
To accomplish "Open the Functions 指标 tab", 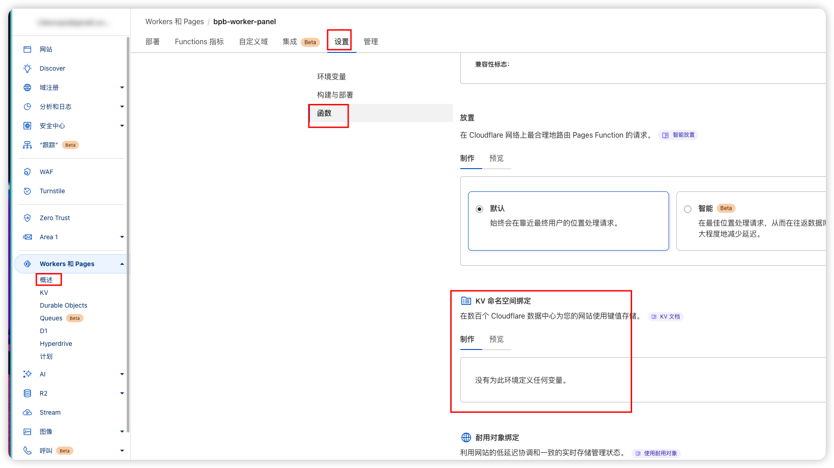I will (199, 41).
